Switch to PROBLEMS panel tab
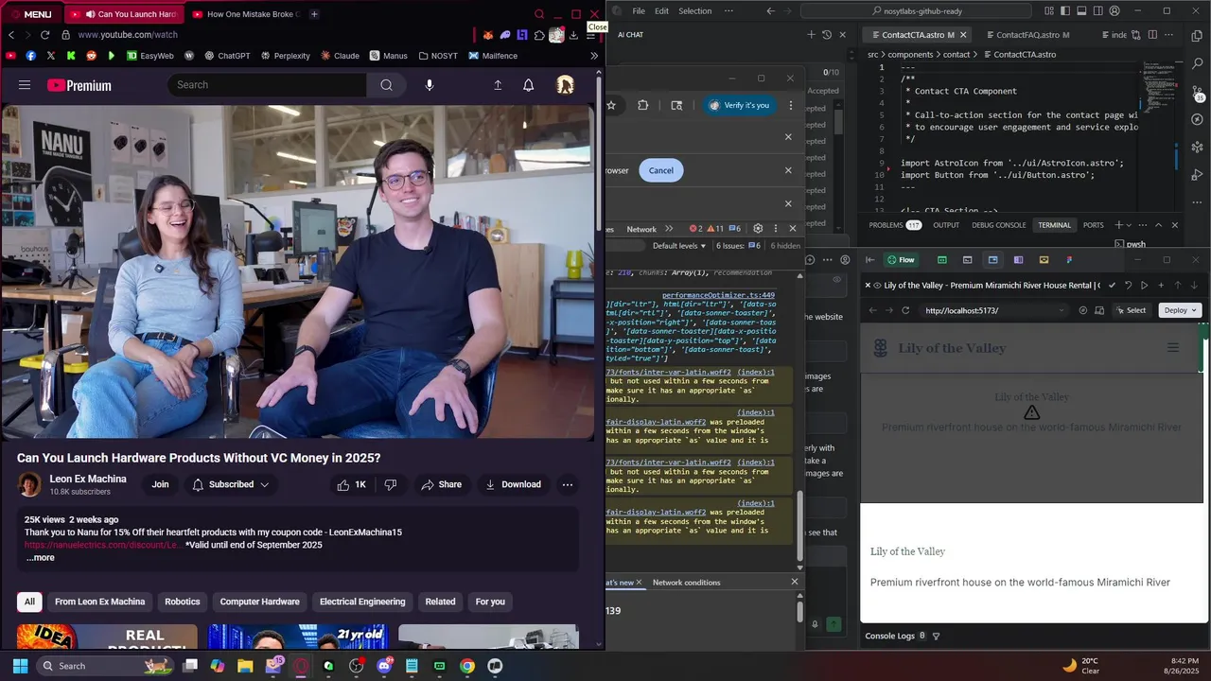Screen dimensions: 1211x681 [x=895, y=225]
